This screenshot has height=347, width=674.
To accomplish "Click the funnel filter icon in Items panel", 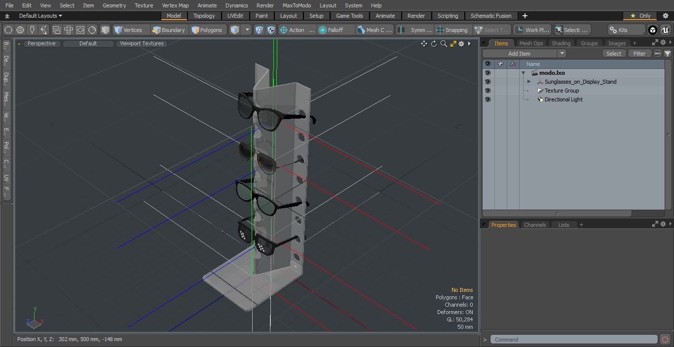I will [x=668, y=54].
